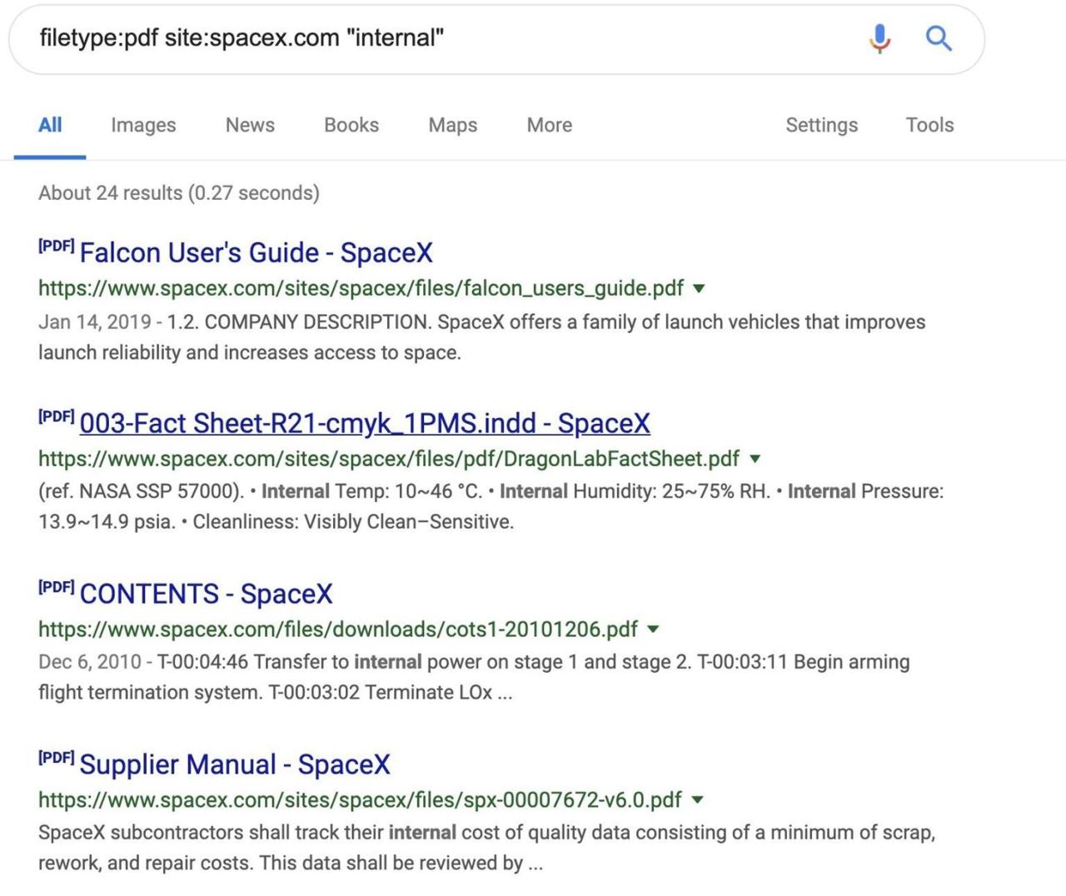Open the Falcon User's Guide result
Viewport: 1066px width, 896px height.
click(256, 253)
